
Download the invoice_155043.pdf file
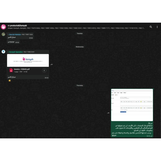coord(44,71)
